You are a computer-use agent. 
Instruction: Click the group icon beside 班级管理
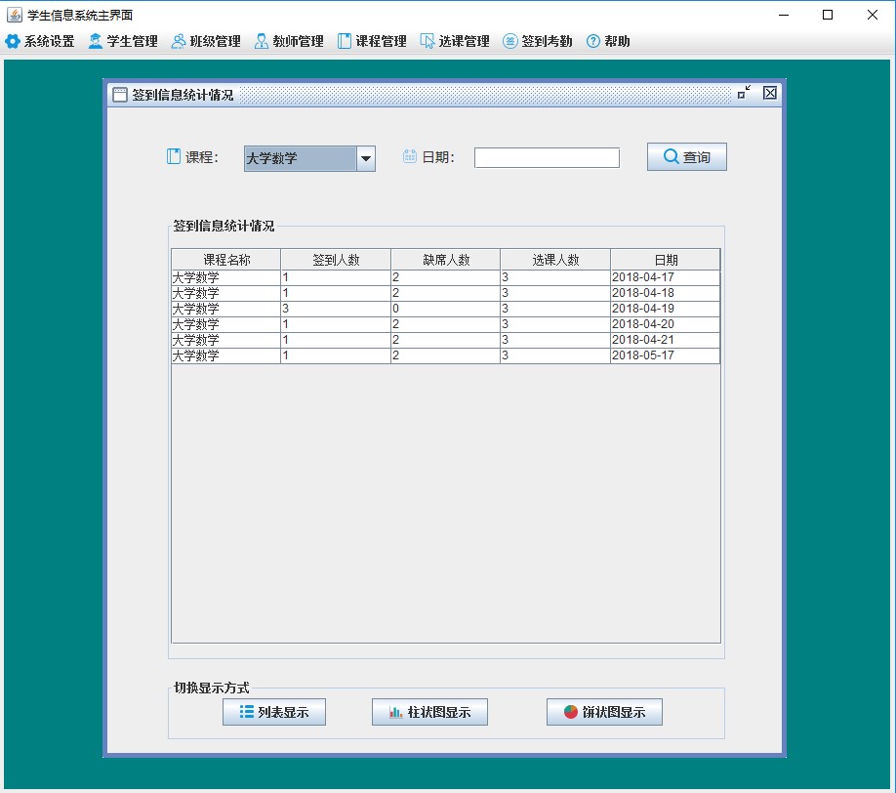(179, 41)
